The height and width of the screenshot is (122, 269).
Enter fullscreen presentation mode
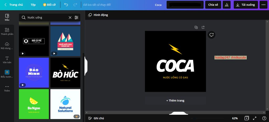255,118
